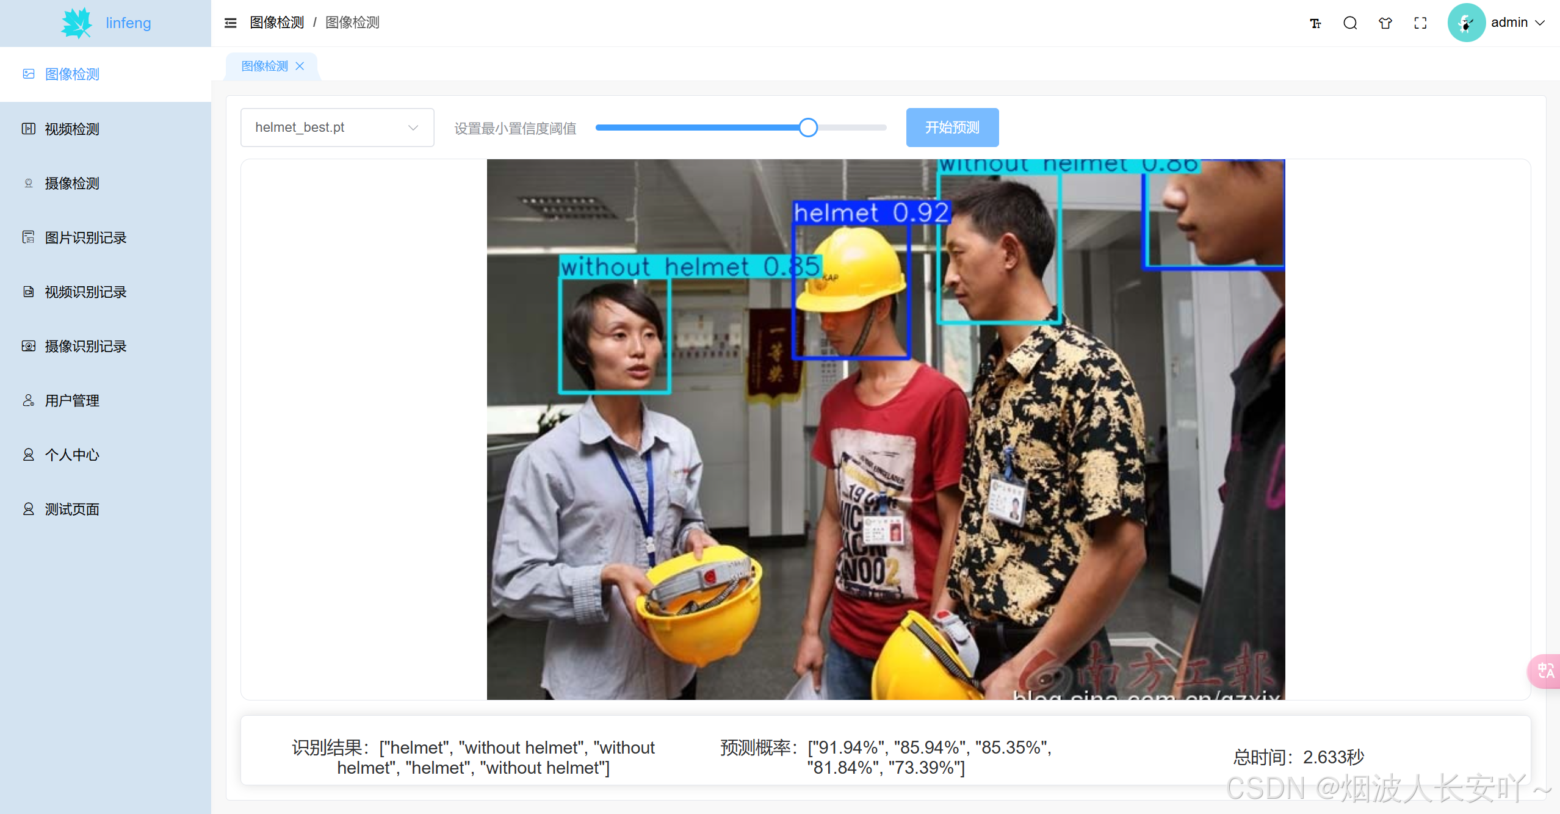Screen dimensions: 1560x814
Task: Drag the 设置最小置信度阈值 slider
Action: [x=809, y=127]
